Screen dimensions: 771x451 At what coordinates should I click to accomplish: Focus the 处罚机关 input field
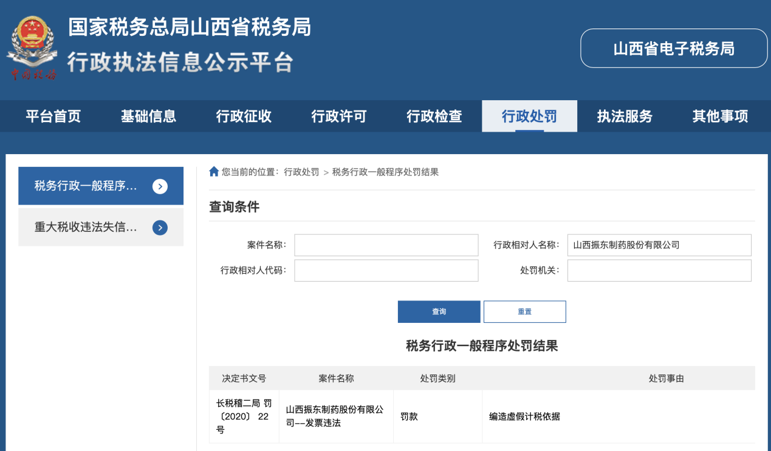tap(659, 271)
